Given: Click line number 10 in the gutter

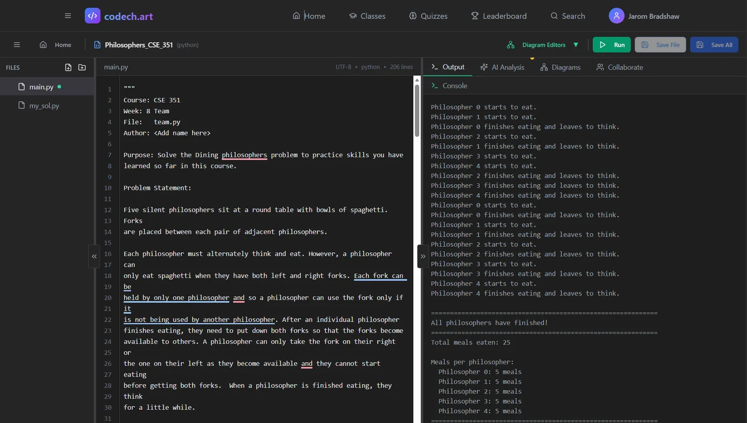Looking at the screenshot, I should click(x=108, y=188).
